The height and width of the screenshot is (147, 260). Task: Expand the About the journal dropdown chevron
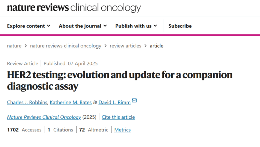pyautogui.click(x=105, y=26)
